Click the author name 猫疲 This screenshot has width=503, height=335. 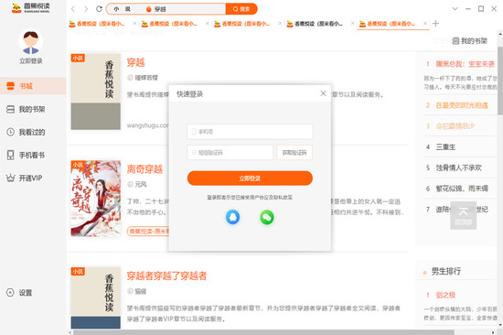pyautogui.click(x=141, y=291)
